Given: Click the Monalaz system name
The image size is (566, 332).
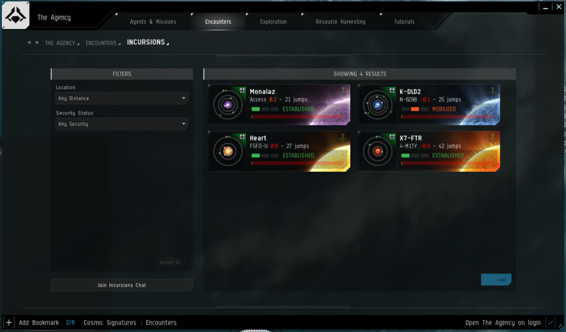Looking at the screenshot, I should (x=262, y=92).
